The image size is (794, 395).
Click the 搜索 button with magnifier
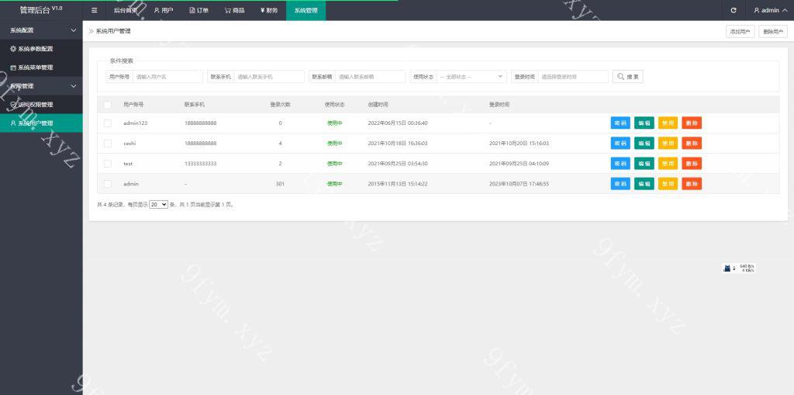click(628, 77)
